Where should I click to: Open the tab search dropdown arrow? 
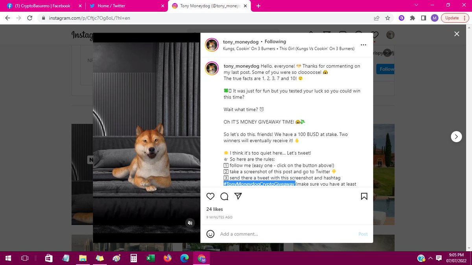(417, 5)
